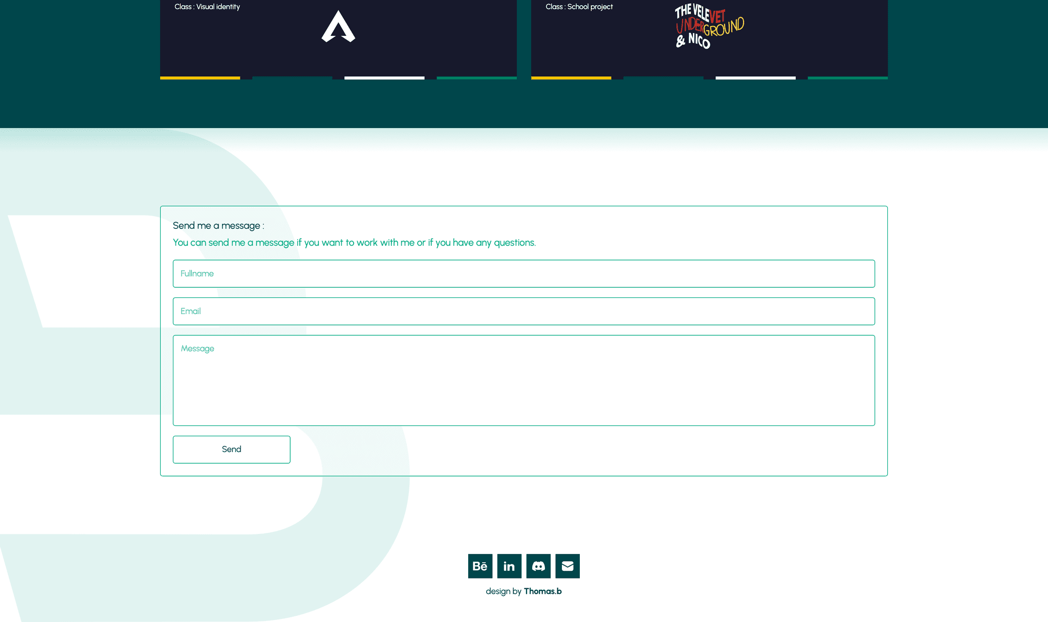The width and height of the screenshot is (1048, 622).
Task: Click the 'Class : School project' label
Action: (x=579, y=7)
